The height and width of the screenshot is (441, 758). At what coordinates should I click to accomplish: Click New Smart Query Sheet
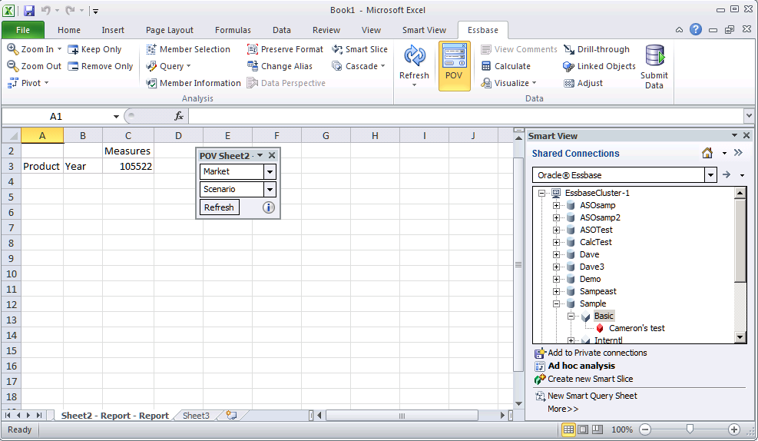(587, 396)
